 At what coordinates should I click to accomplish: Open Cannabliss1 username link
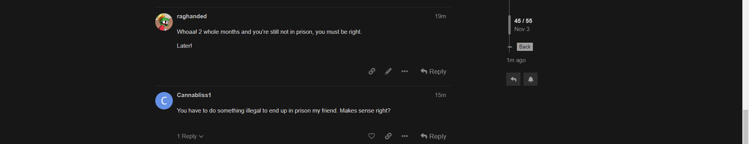coord(194,95)
